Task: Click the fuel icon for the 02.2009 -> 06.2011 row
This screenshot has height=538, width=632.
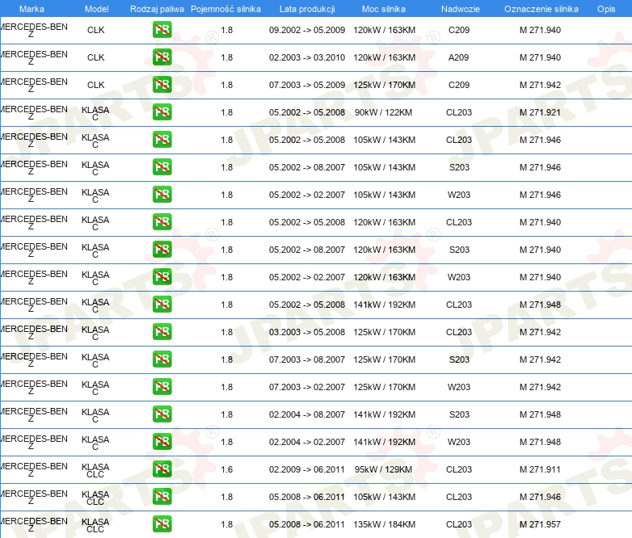Action: point(162,469)
